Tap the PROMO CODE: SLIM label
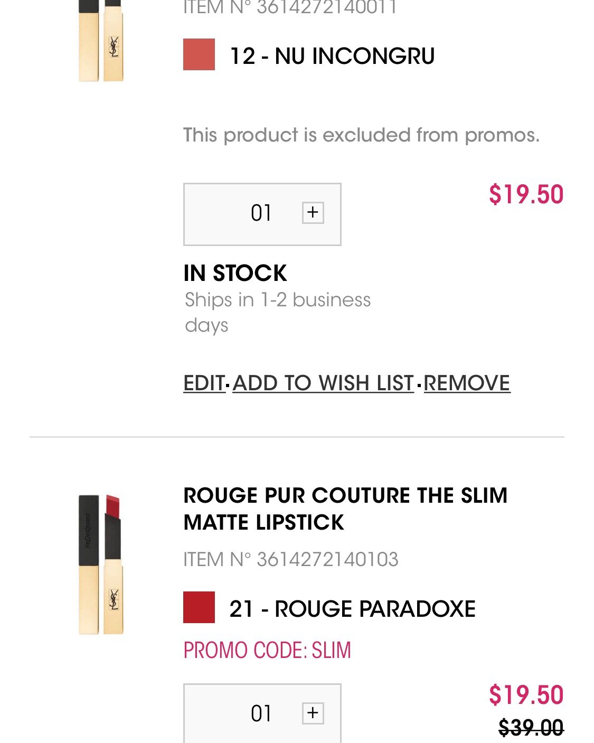This screenshot has width=594, height=743. [x=267, y=650]
